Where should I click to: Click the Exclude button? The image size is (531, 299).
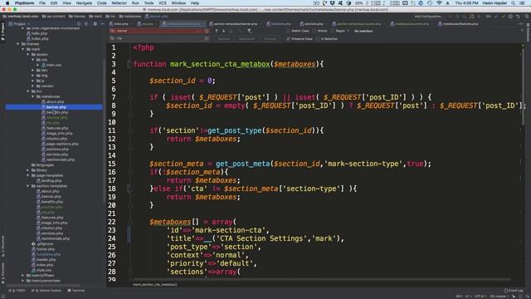point(270,39)
